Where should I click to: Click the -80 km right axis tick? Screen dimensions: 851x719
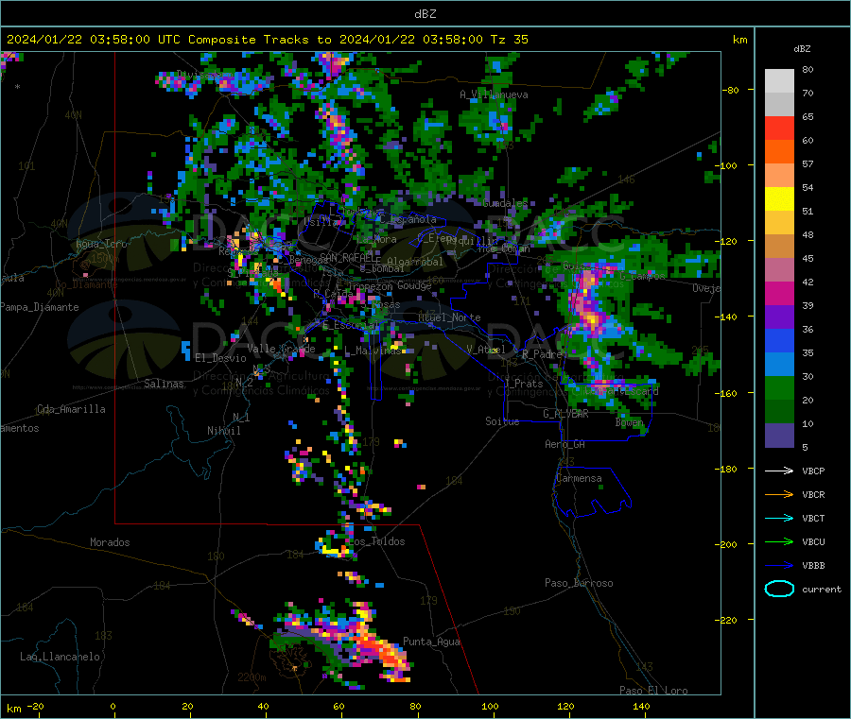click(x=731, y=90)
